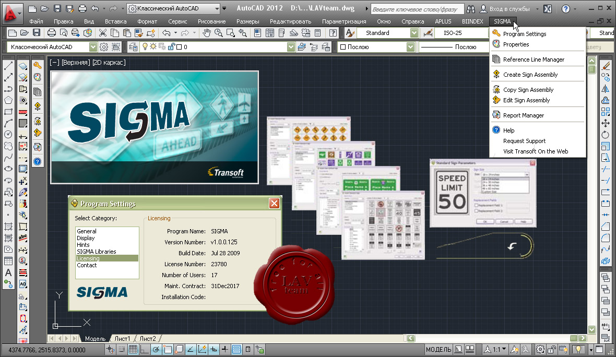Click the coordinates readout in the status bar

pos(47,350)
